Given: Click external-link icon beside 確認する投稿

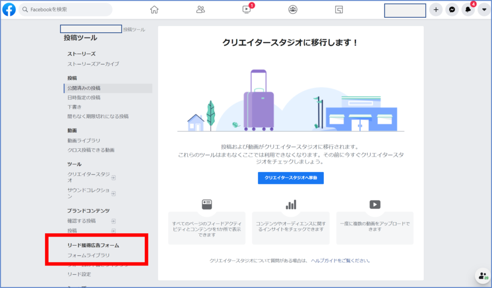Looking at the screenshot, I should (113, 221).
